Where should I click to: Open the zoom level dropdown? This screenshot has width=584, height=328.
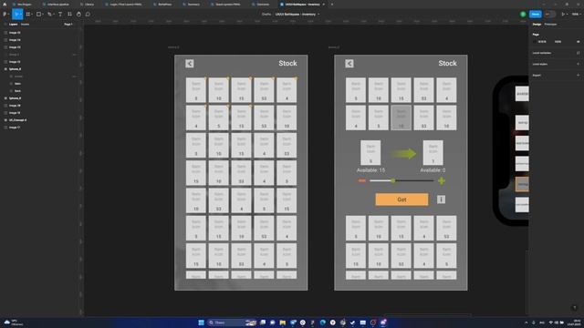point(576,15)
